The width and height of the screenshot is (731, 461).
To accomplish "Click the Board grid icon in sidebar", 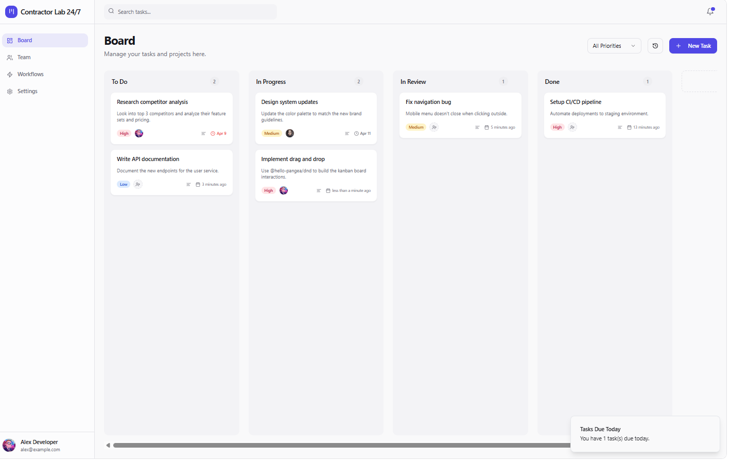I will 10,40.
